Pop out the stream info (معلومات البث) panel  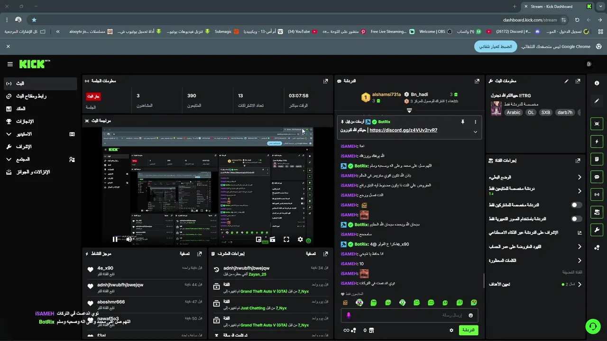coord(578,81)
